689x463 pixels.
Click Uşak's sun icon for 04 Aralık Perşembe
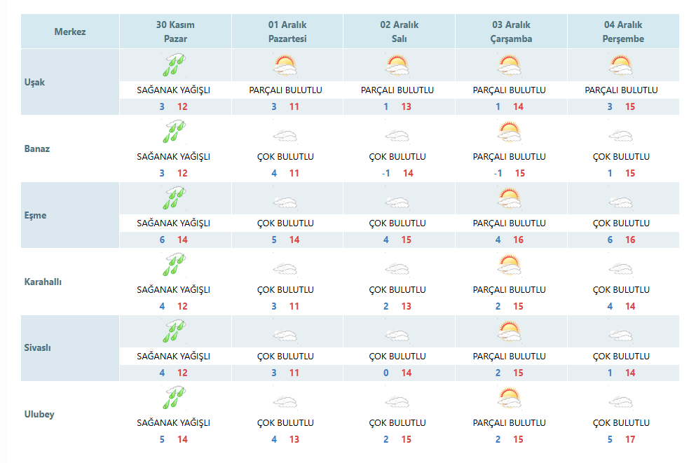click(621, 65)
